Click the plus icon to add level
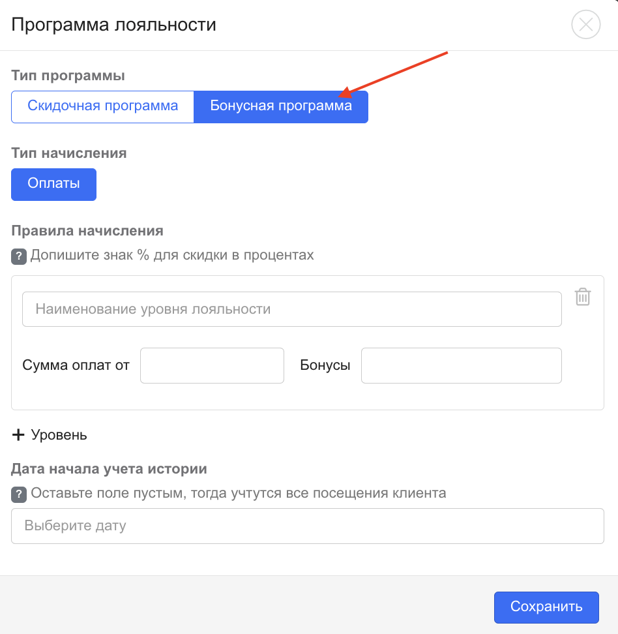This screenshot has width=618, height=634. pos(18,435)
